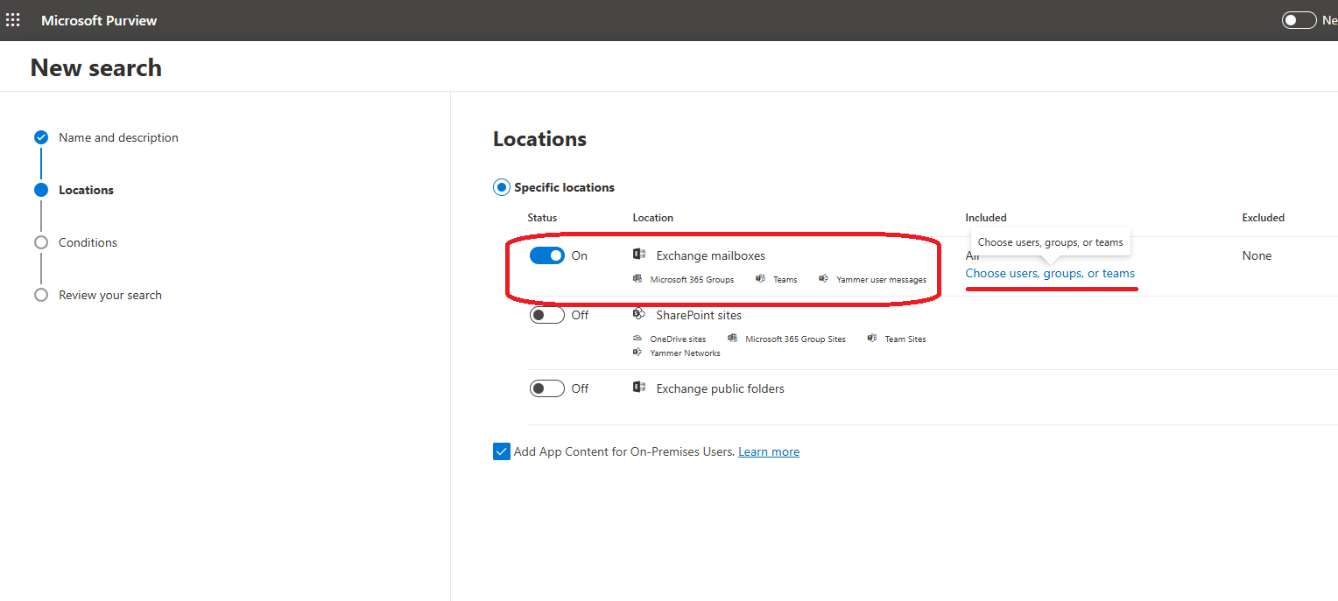Viewport: 1338px width, 601px height.
Task: Click the SharePoint sites icon
Action: pos(639,314)
